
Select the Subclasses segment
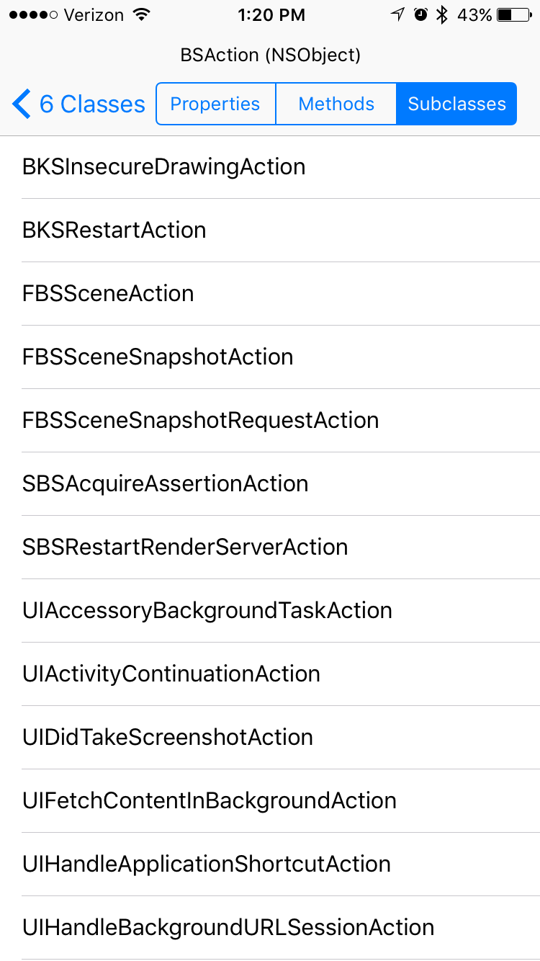click(x=456, y=104)
